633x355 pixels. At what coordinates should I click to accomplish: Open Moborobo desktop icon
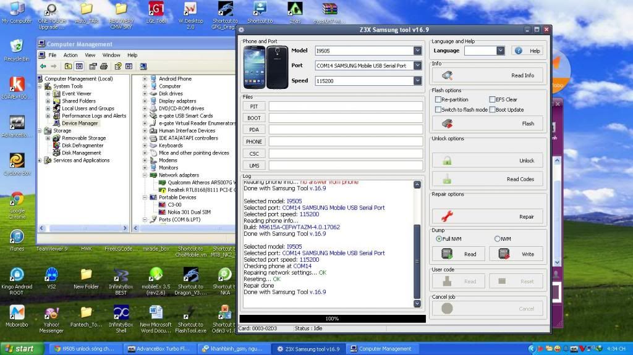click(x=17, y=315)
